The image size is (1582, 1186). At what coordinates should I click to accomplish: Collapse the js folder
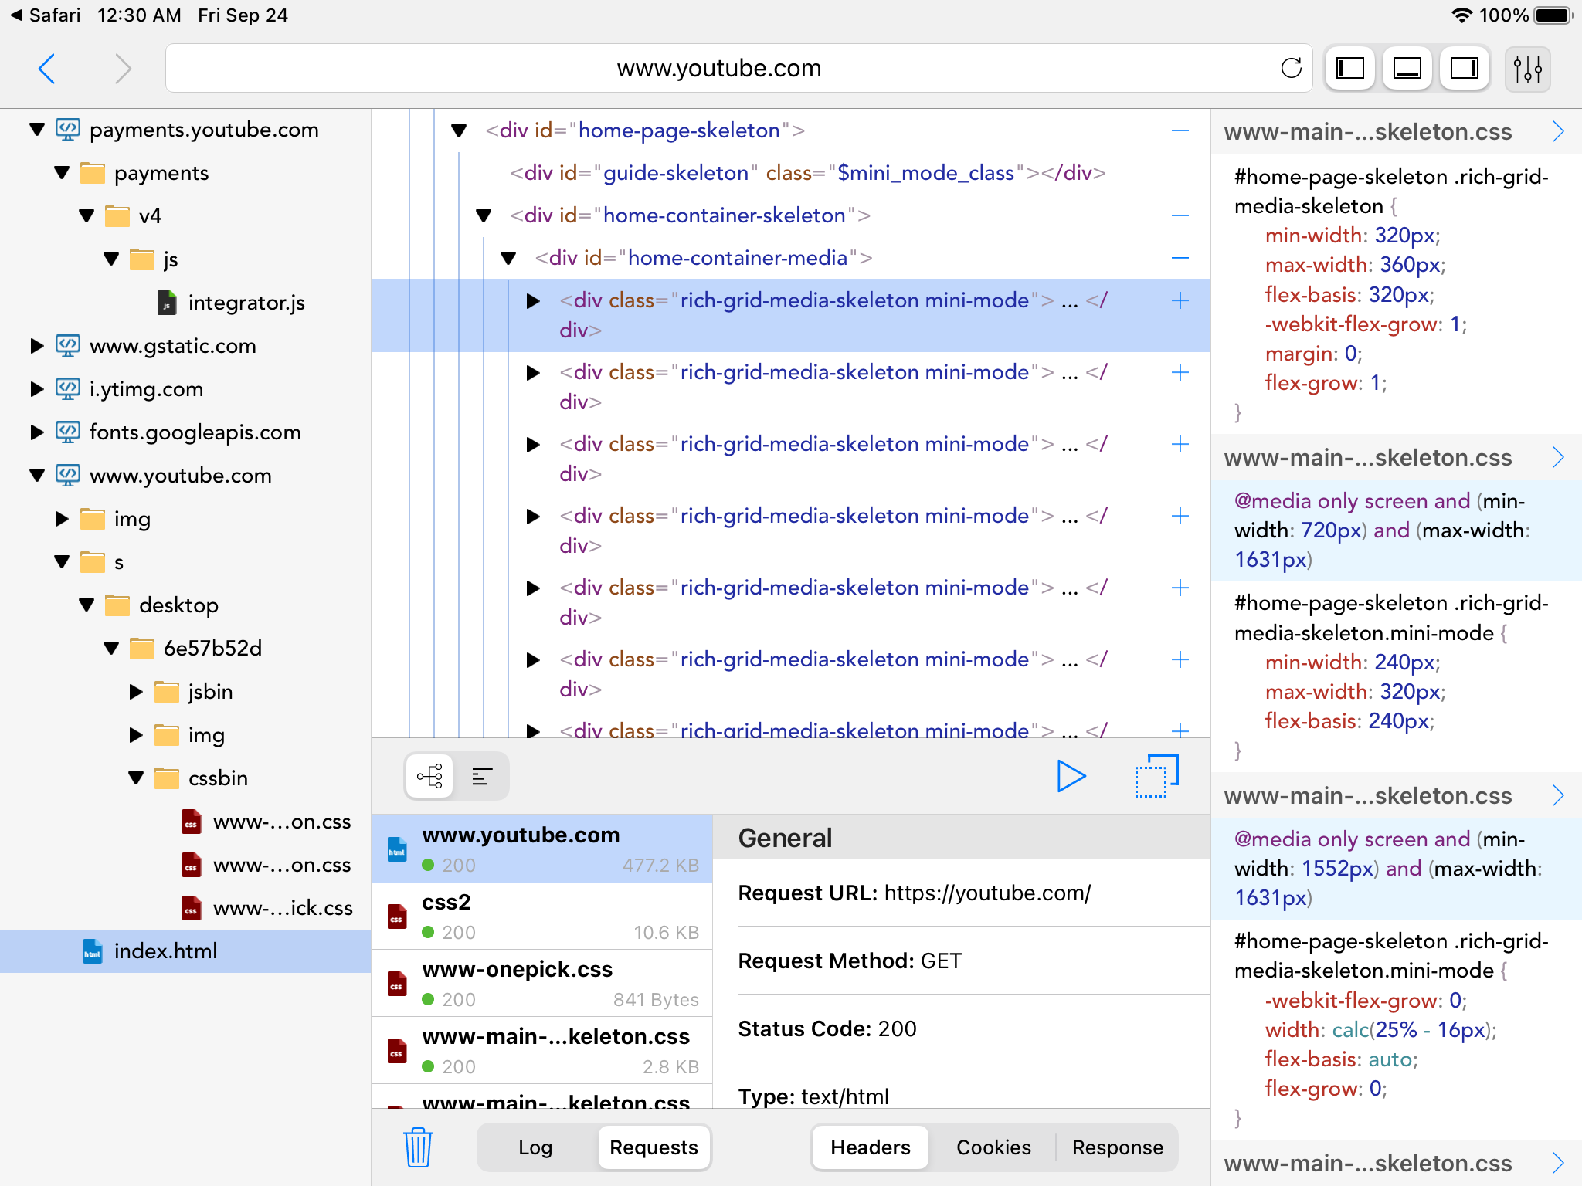(x=111, y=259)
